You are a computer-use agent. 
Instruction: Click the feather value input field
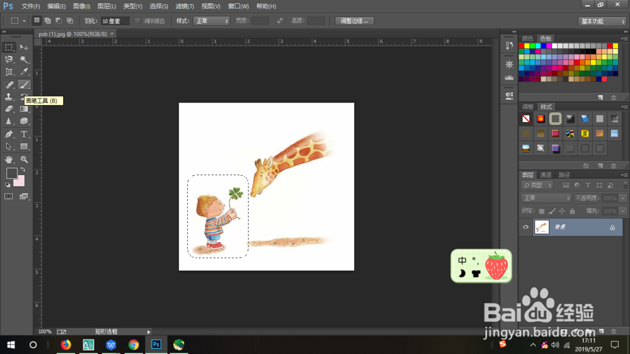coord(115,21)
